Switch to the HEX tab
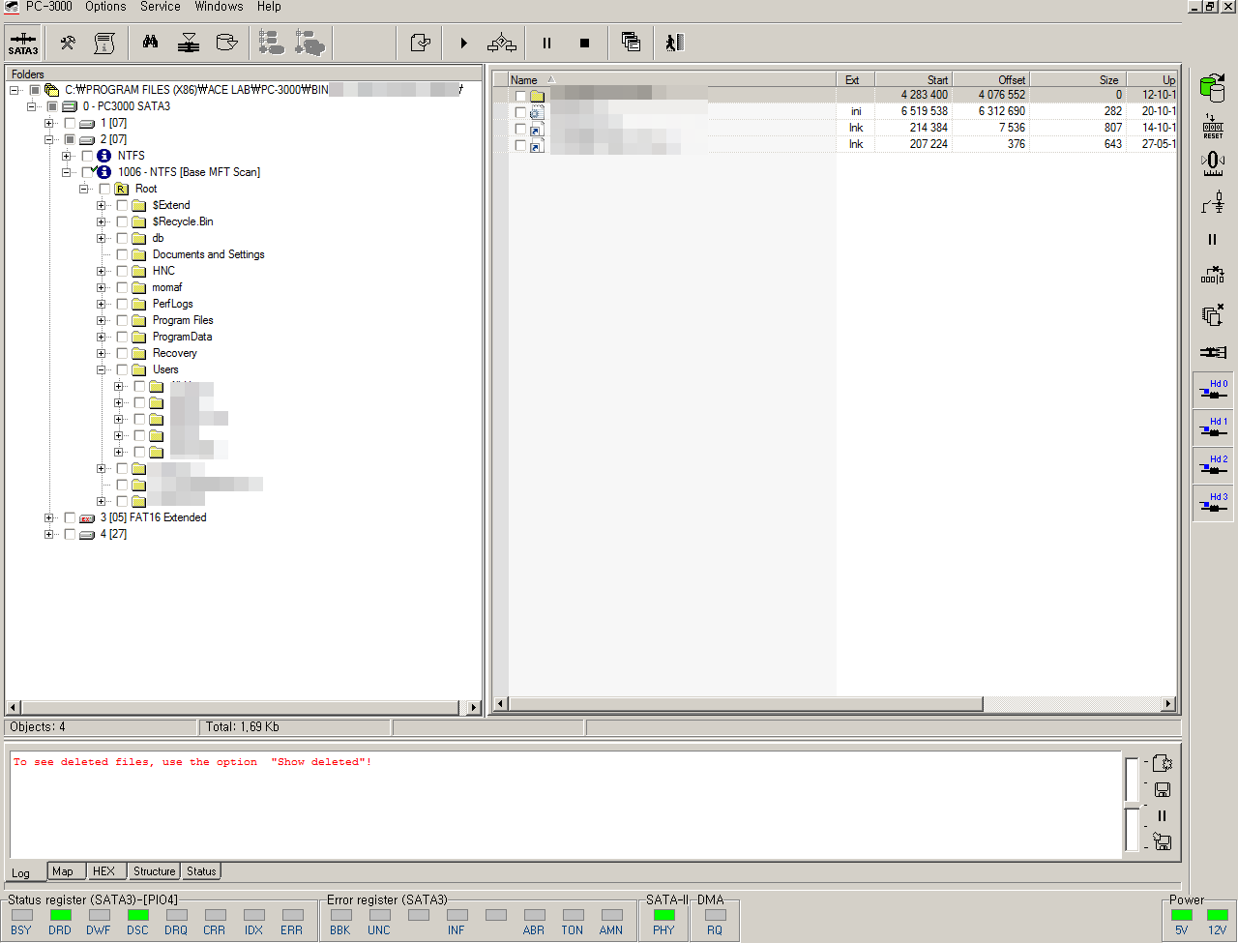 (104, 871)
